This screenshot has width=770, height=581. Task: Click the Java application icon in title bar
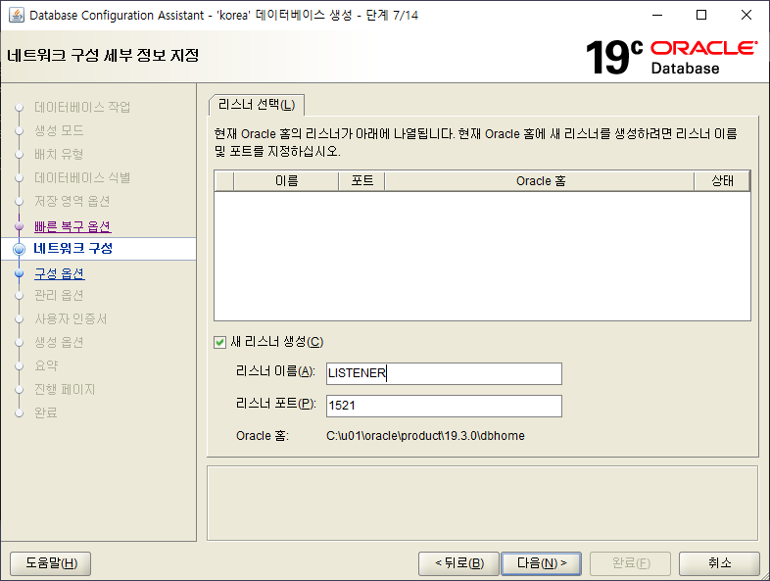pos(17,16)
